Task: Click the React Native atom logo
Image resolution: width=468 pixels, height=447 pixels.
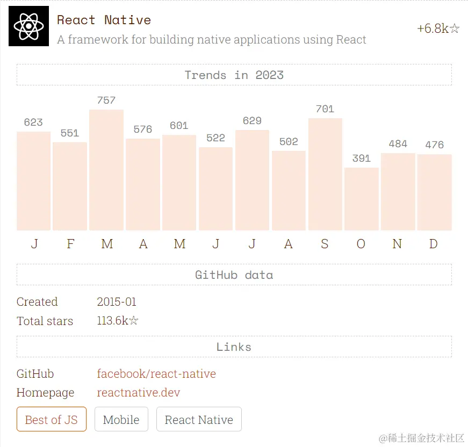Action: (x=28, y=26)
